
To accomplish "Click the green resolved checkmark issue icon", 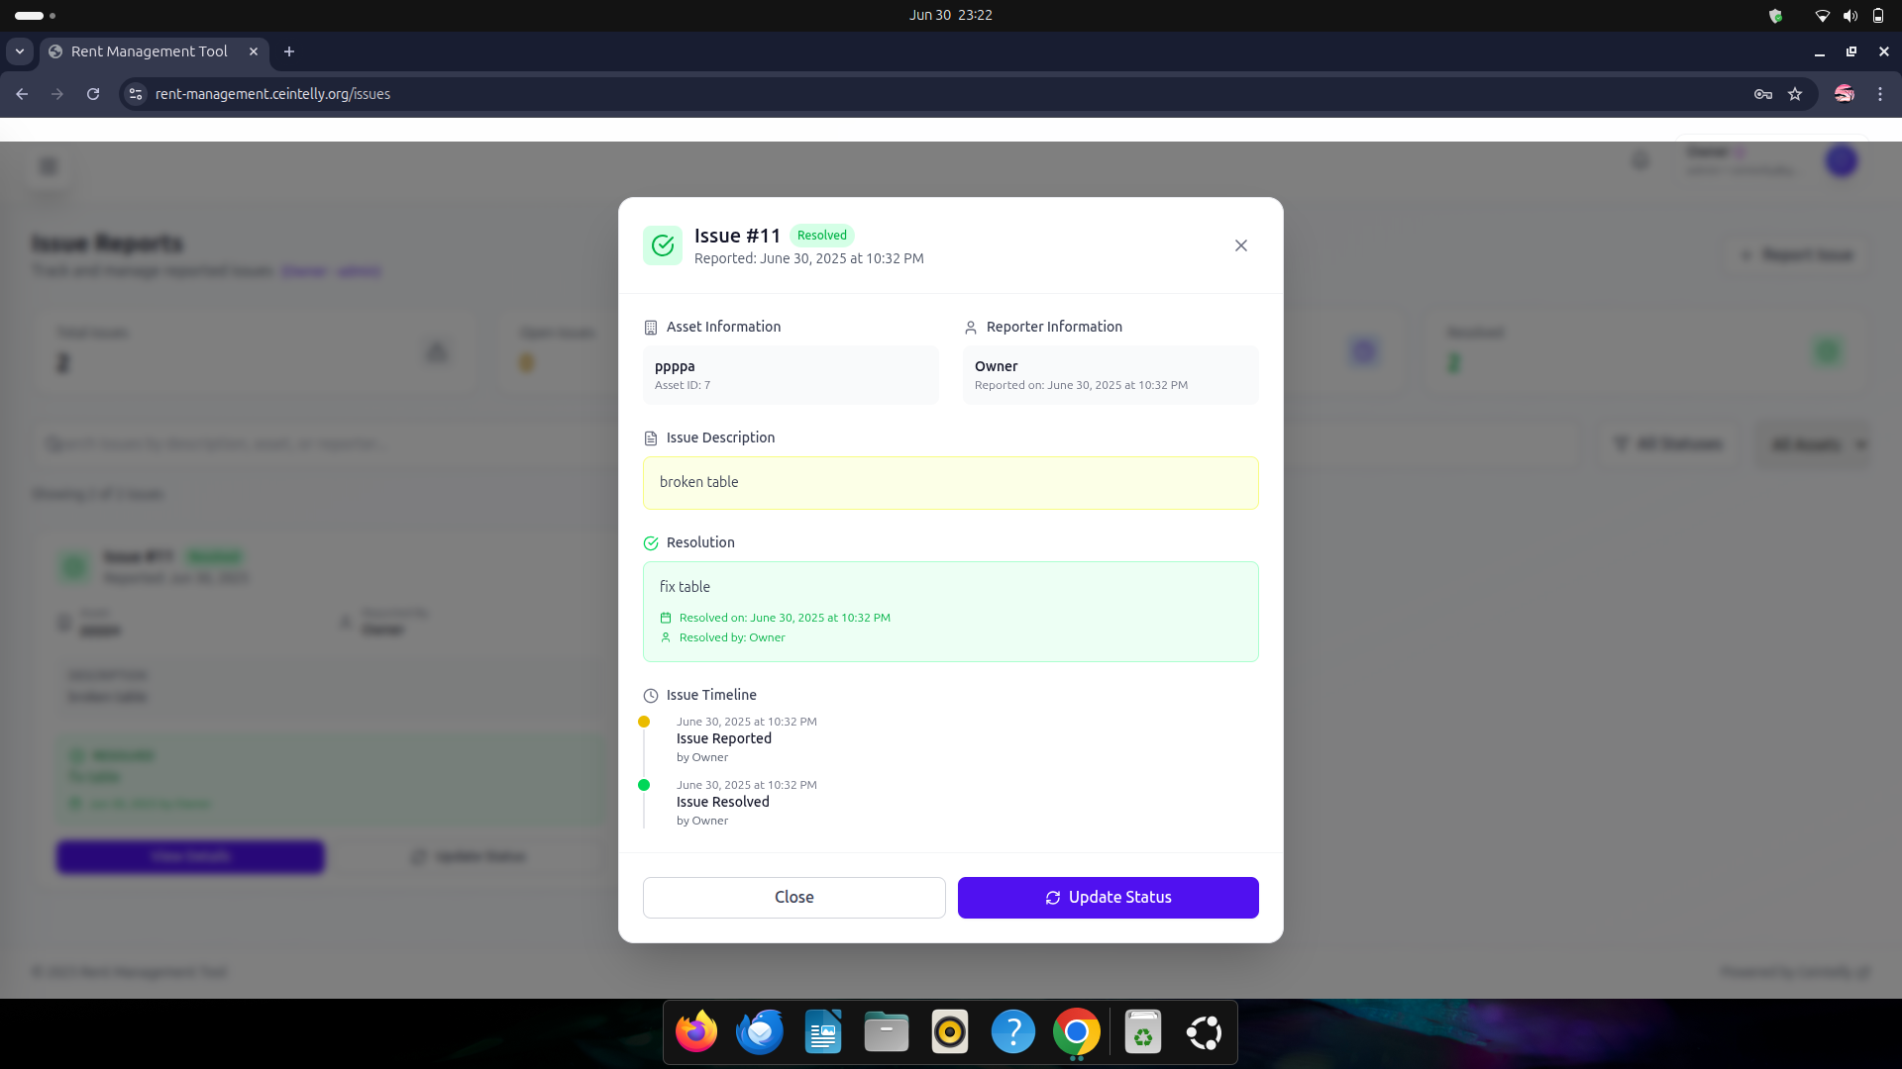I will tap(662, 245).
